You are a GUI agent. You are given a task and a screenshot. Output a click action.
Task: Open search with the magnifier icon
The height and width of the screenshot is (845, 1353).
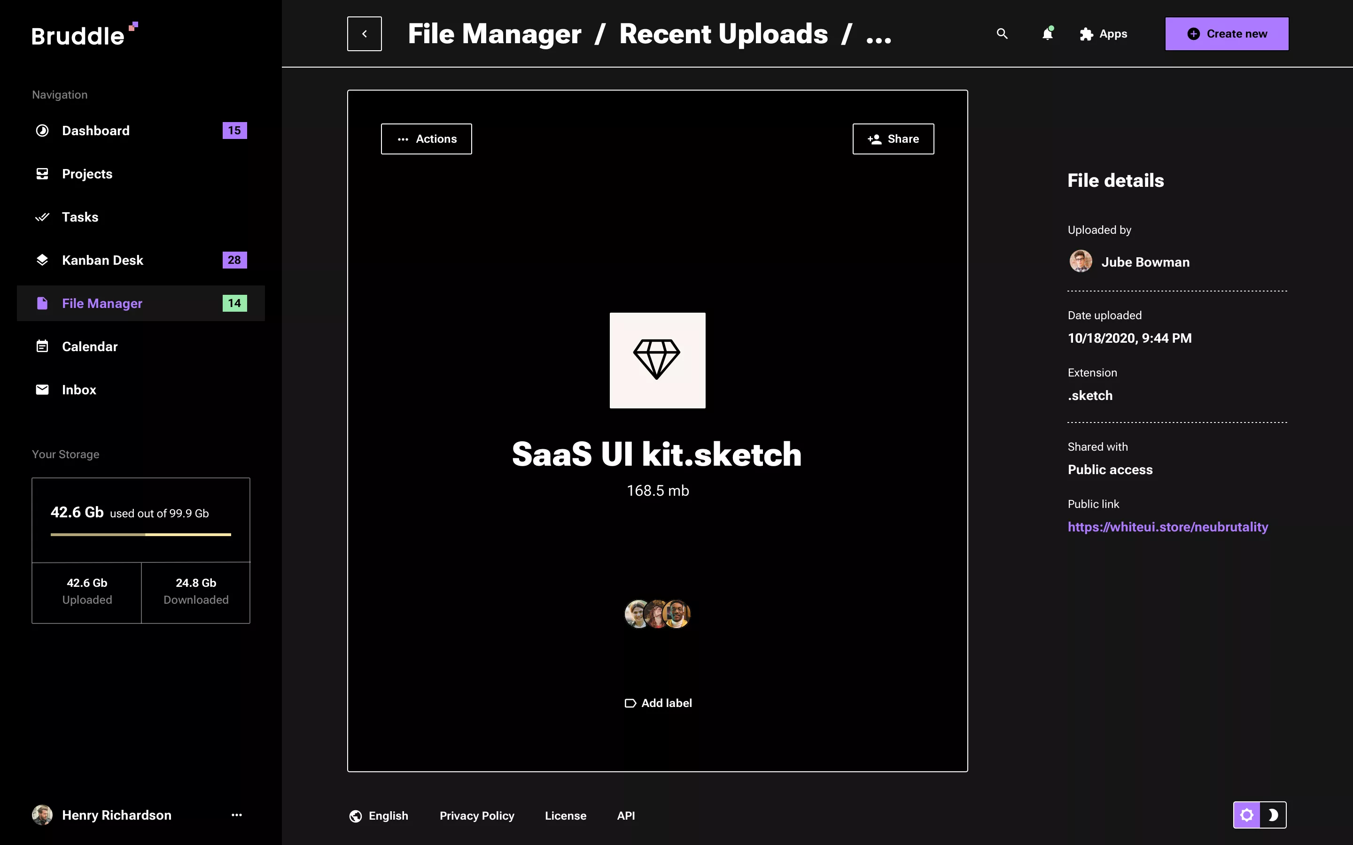[1001, 33]
